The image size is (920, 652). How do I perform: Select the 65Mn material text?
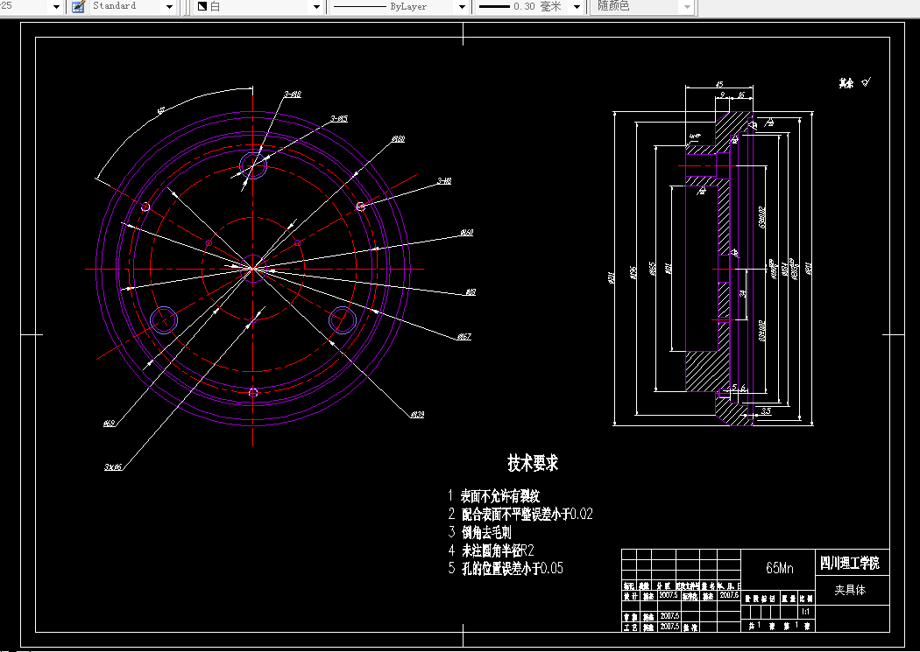point(779,568)
